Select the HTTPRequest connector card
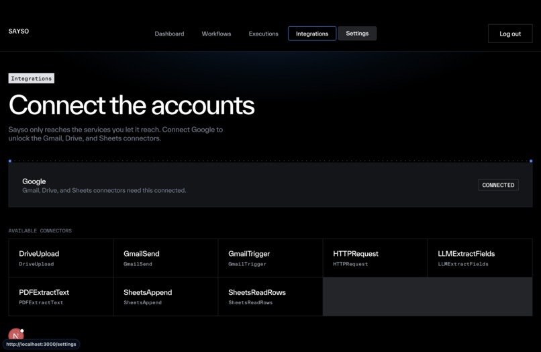This screenshot has height=352, width=541. click(375, 258)
